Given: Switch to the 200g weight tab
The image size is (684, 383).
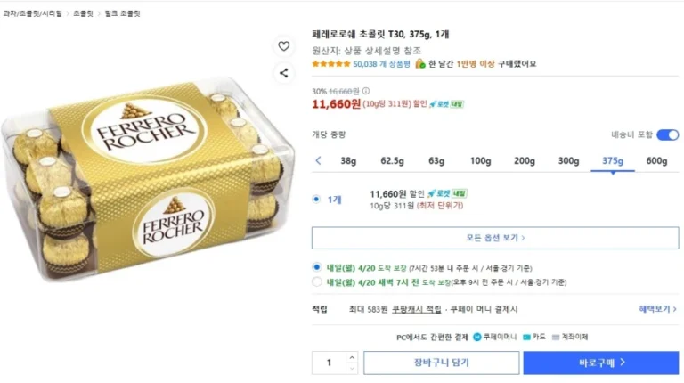Looking at the screenshot, I should click(x=525, y=161).
